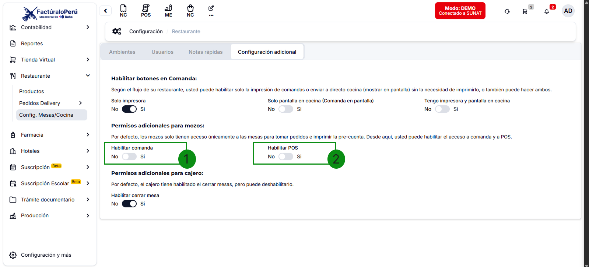This screenshot has width=589, height=267.
Task: Select Productos under Restaurante
Action: point(32,91)
